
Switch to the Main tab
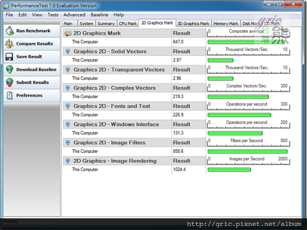point(69,24)
